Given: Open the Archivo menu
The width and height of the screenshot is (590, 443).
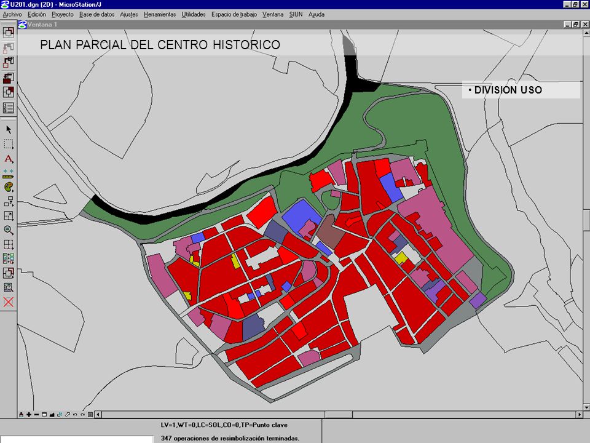Looking at the screenshot, I should (x=12, y=14).
